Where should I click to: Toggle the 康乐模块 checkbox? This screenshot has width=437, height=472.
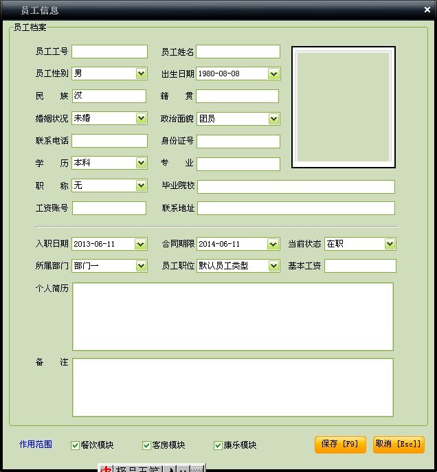pos(218,445)
